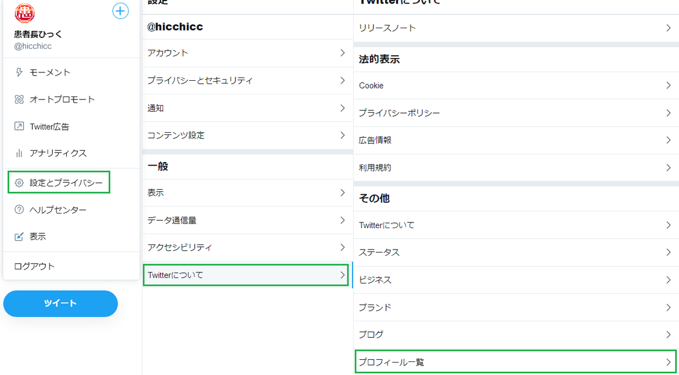The width and height of the screenshot is (679, 375).
Task: Open プライバシーとセキュリティ settings row
Action: [247, 81]
